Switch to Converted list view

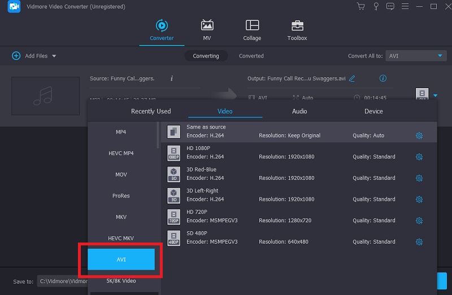click(x=251, y=56)
